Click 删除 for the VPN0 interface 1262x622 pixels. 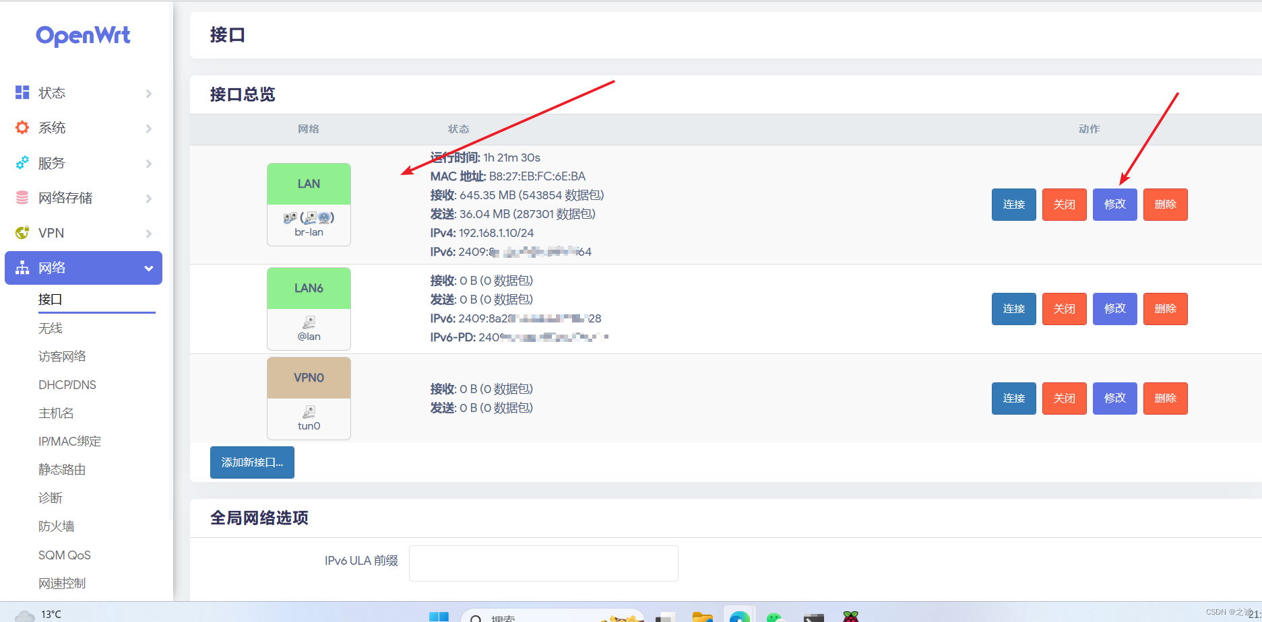[x=1165, y=399]
